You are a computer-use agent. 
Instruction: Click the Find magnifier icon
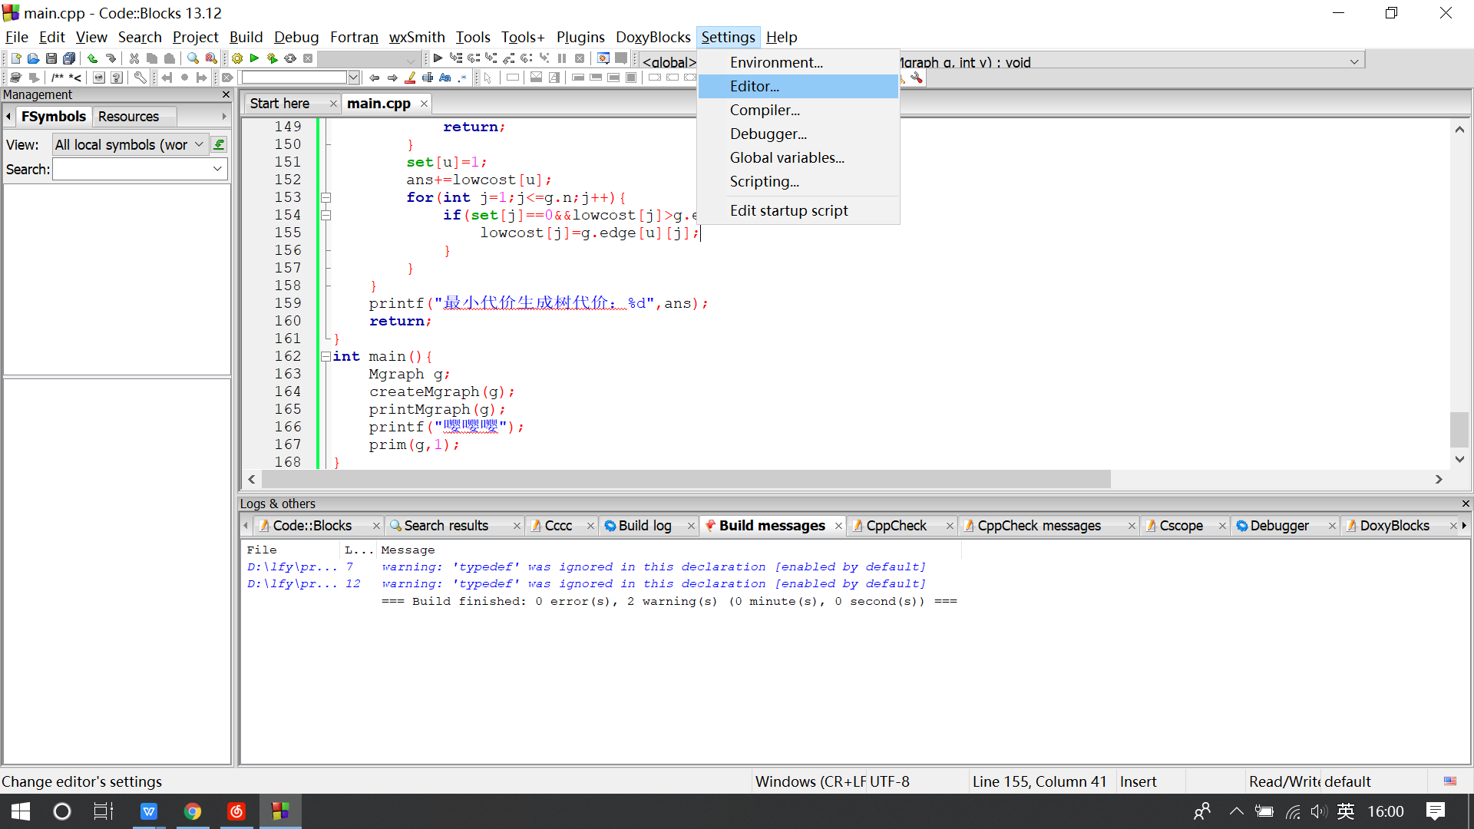click(193, 58)
